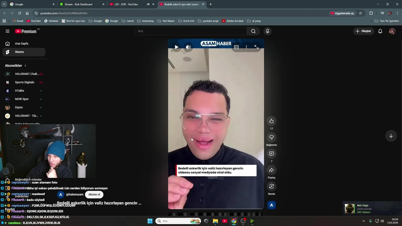Reload the current page
This screenshot has height=226, width=402.
(19, 13)
